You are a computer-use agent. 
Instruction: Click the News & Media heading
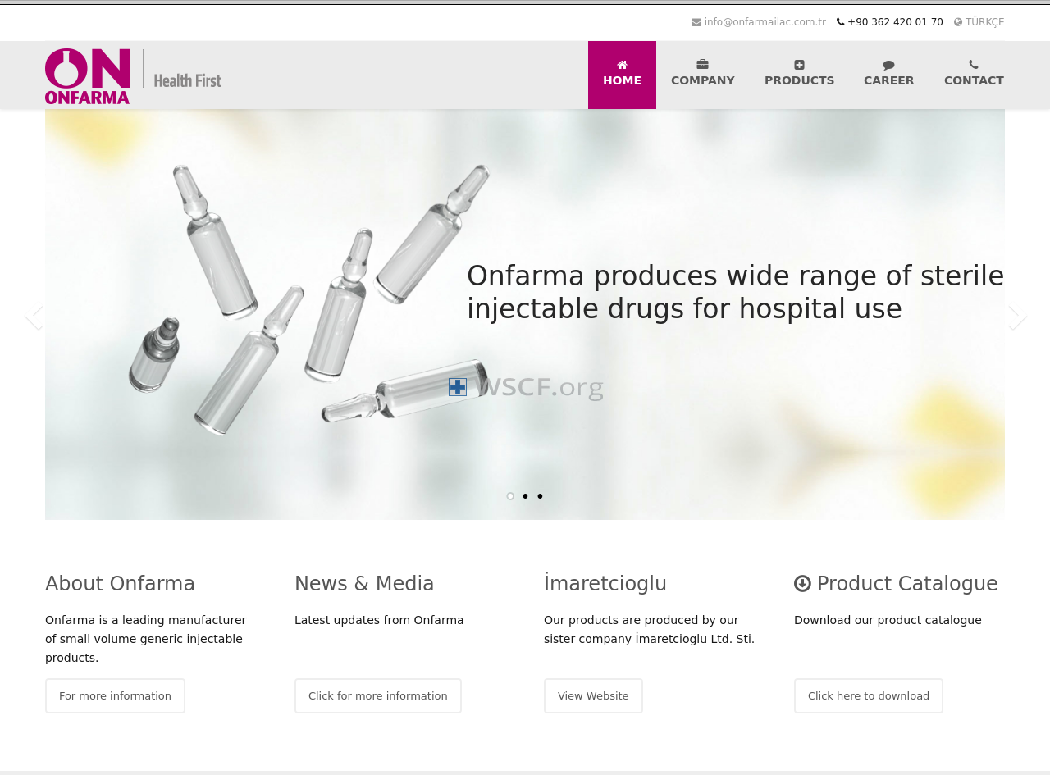click(364, 584)
